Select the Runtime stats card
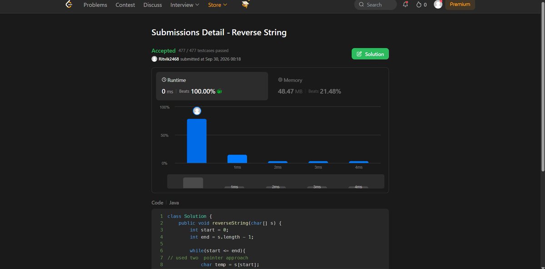This screenshot has height=269, width=545. pos(212,86)
